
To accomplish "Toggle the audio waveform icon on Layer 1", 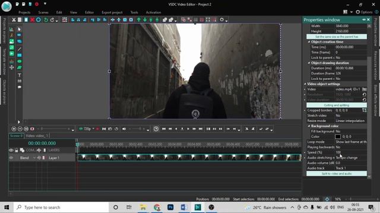I will [x=39, y=158].
